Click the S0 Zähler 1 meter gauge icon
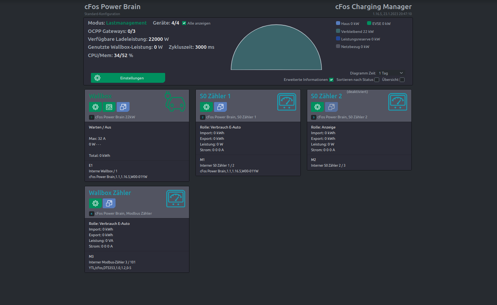The height and width of the screenshot is (305, 497). 287,102
